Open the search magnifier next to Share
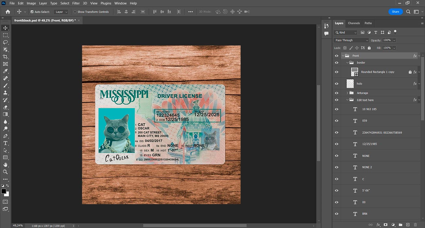The image size is (425, 228). pyautogui.click(x=408, y=11)
